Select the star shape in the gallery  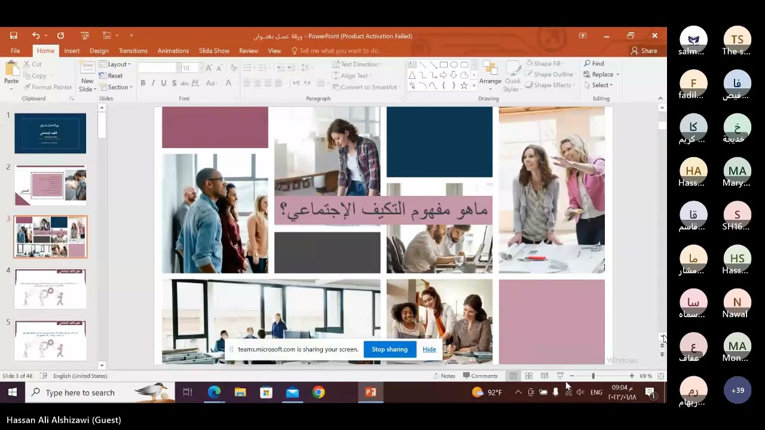coord(464,85)
